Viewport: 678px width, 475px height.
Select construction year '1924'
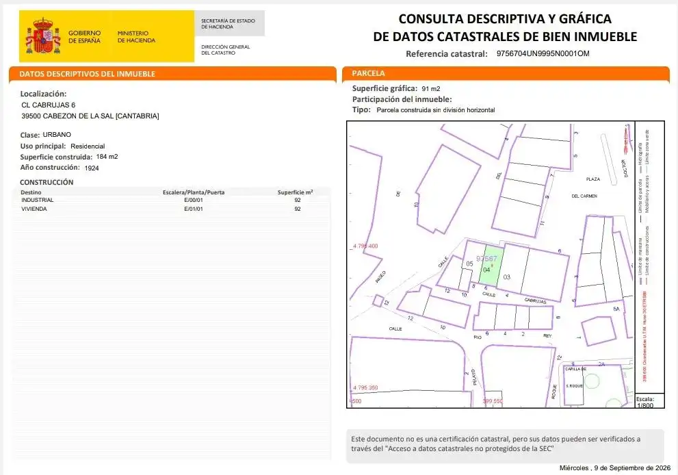pos(92,168)
